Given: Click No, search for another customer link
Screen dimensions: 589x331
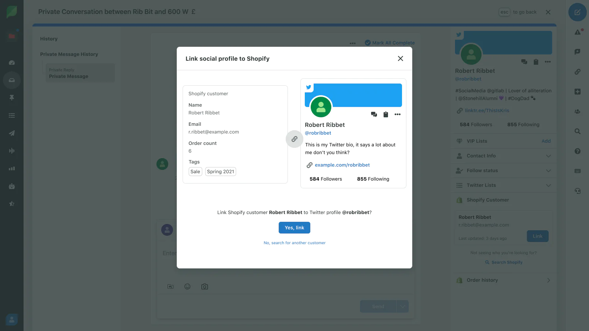Looking at the screenshot, I should coord(294,243).
